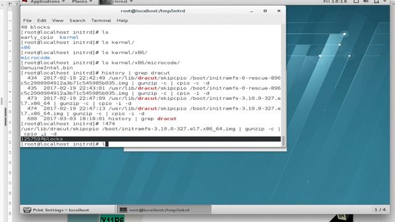Click the 'ls kernel/x86/microcode/' command text
The width and height of the screenshot is (395, 222).
click(141, 63)
